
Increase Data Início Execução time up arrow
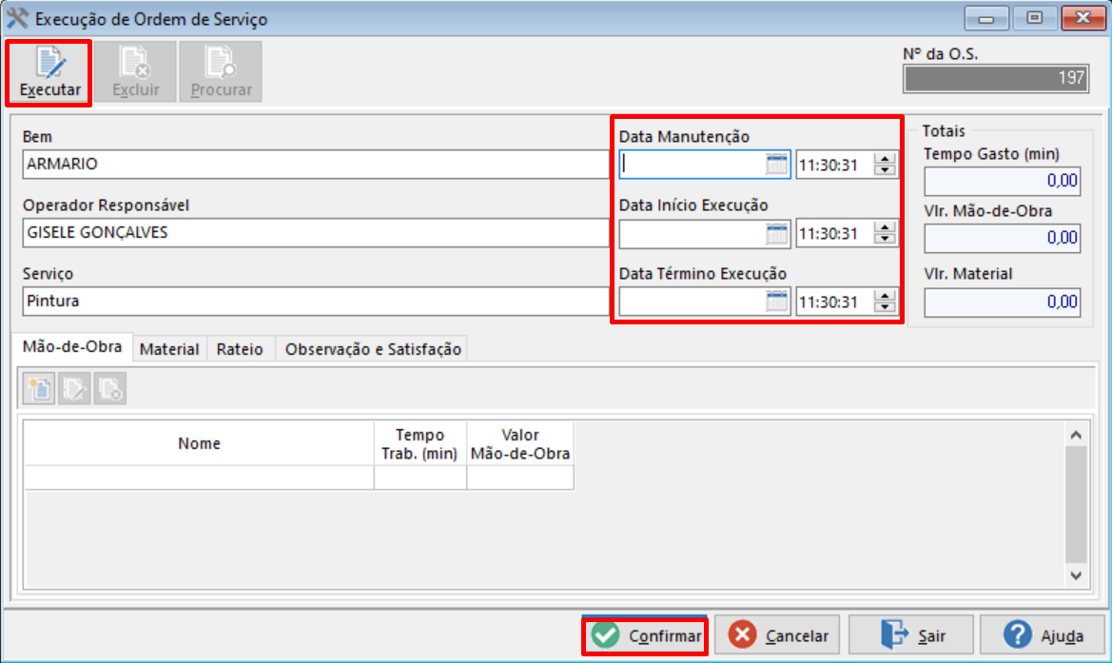coord(885,227)
